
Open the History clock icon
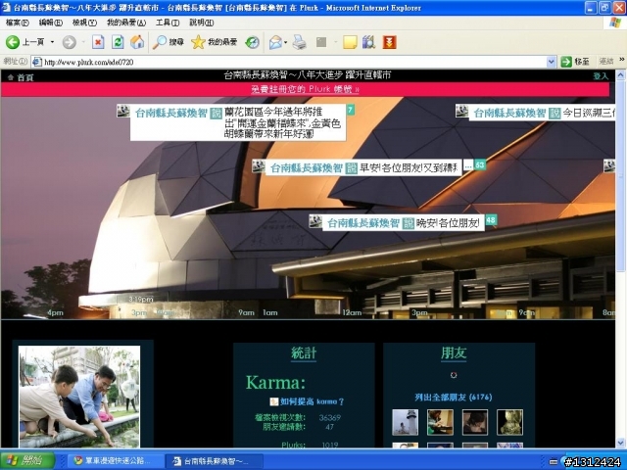click(253, 42)
